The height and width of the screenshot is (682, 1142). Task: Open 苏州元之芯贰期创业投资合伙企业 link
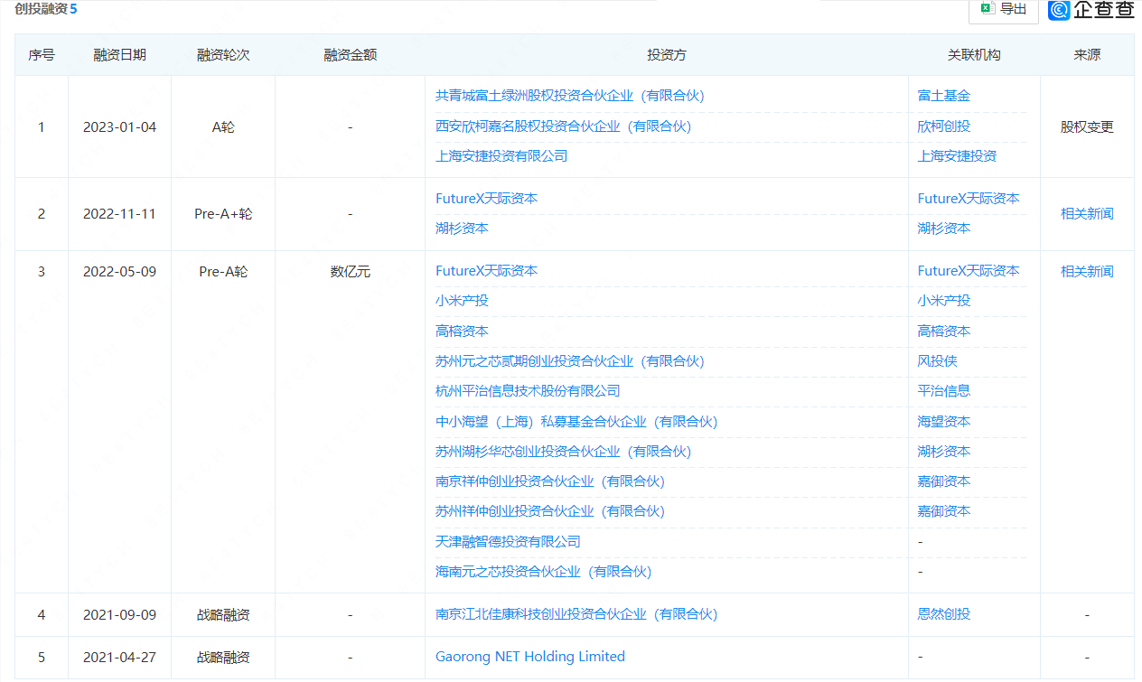(569, 361)
